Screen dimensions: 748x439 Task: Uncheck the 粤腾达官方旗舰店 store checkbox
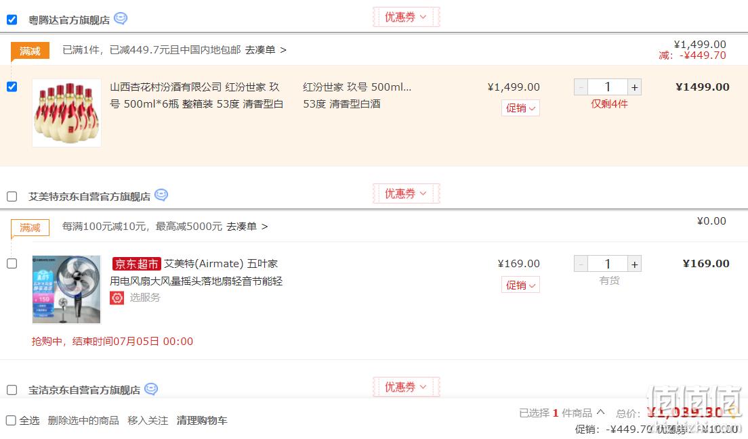[x=12, y=20]
